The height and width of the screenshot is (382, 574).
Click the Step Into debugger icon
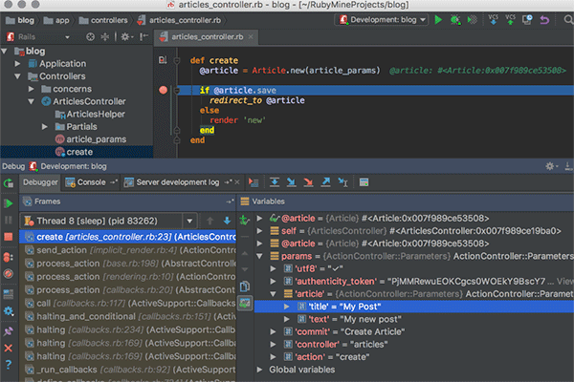point(292,182)
